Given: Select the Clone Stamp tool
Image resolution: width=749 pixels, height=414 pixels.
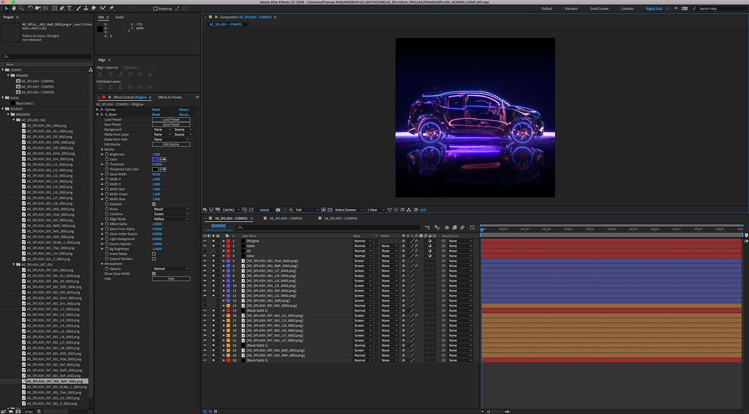Looking at the screenshot, I should pyautogui.click(x=86, y=7).
